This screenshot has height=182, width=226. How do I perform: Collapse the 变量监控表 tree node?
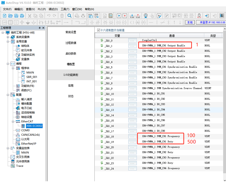[8, 148]
